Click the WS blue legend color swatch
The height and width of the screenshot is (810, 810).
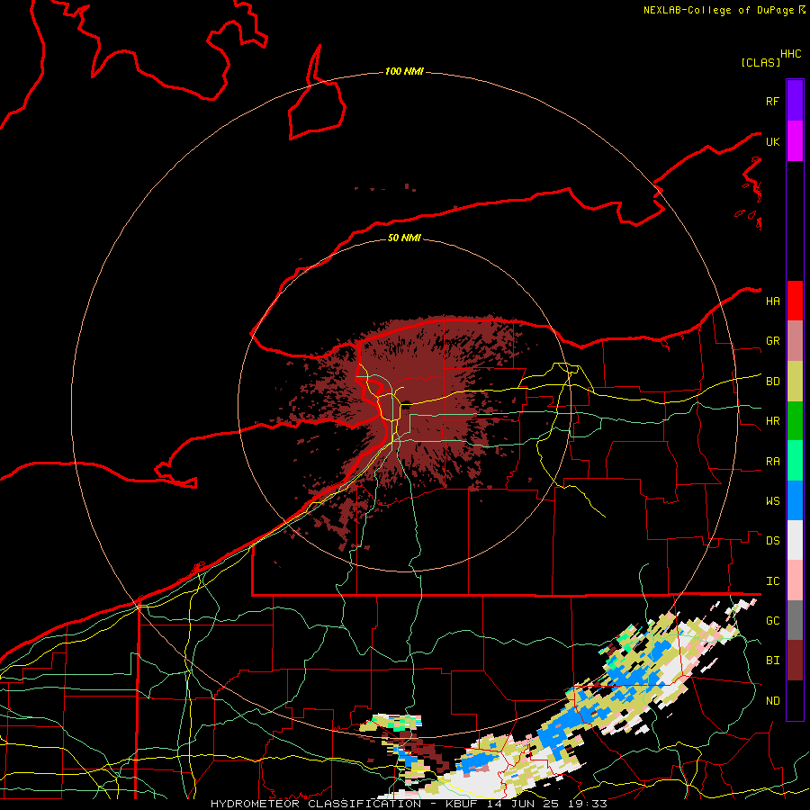click(x=795, y=500)
